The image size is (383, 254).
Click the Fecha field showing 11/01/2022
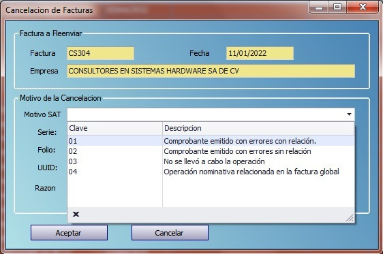[x=260, y=53]
